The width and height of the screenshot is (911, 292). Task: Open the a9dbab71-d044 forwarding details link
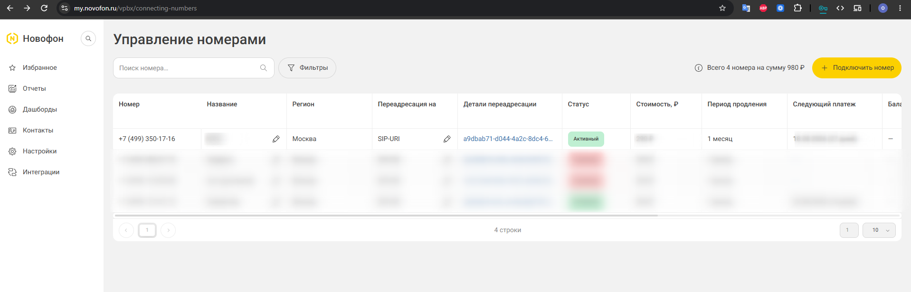[x=508, y=139]
